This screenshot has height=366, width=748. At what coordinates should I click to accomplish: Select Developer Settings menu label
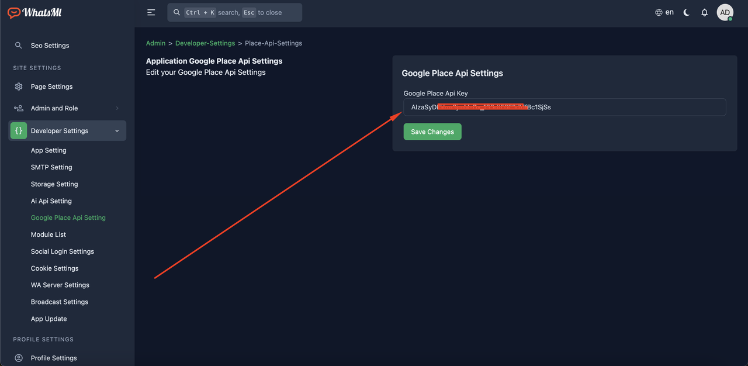(x=60, y=131)
